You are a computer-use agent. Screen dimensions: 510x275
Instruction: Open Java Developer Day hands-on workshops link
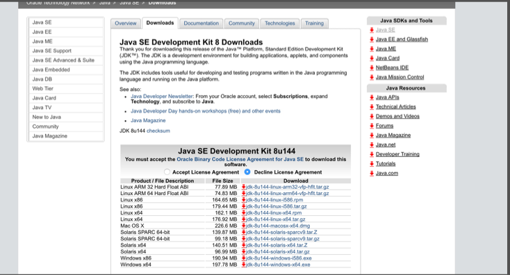pyautogui.click(x=206, y=111)
